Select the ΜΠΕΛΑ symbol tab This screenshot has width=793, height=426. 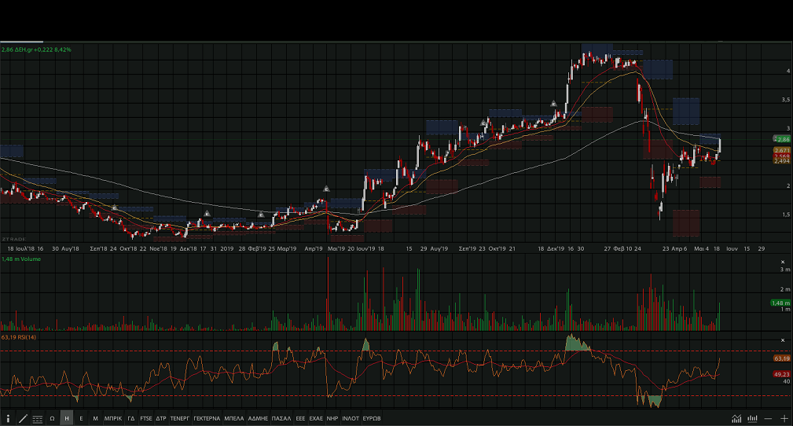[x=234, y=418]
